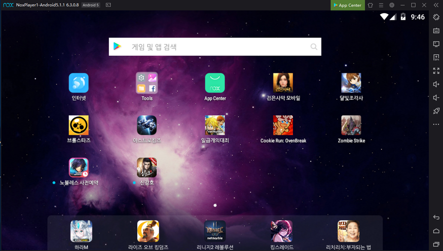Click the APK install icon in sidebar

tap(436, 57)
